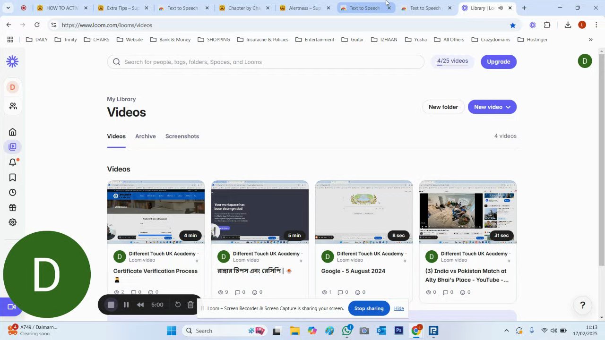
Task: Restart the recording with redo icon
Action: 178,305
